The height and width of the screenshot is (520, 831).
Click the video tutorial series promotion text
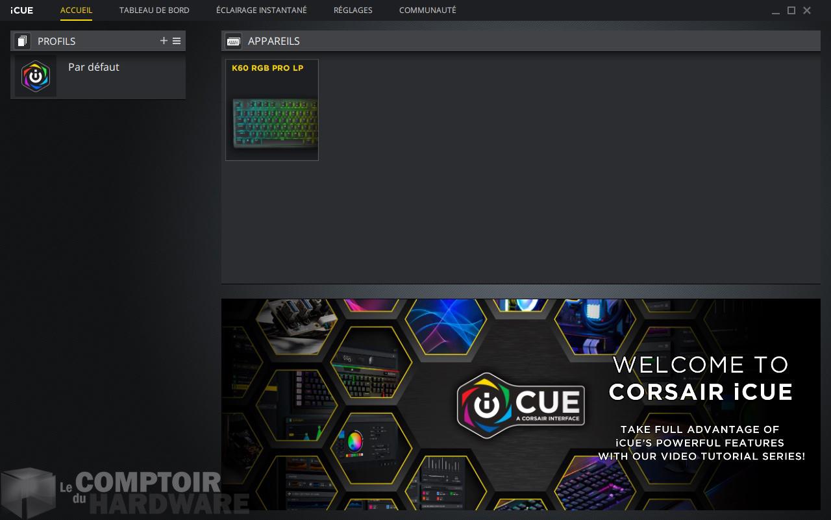click(700, 443)
